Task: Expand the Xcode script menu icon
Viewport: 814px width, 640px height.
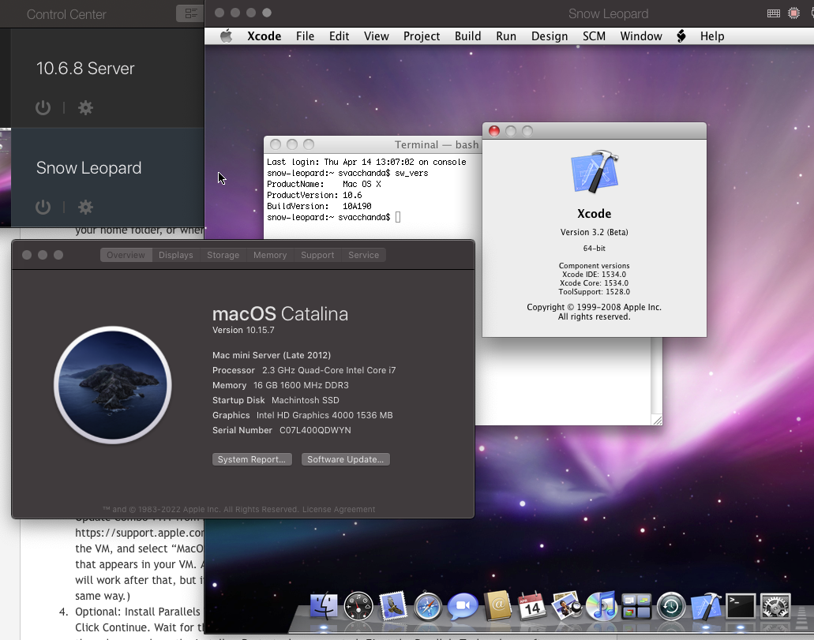Action: click(x=681, y=36)
